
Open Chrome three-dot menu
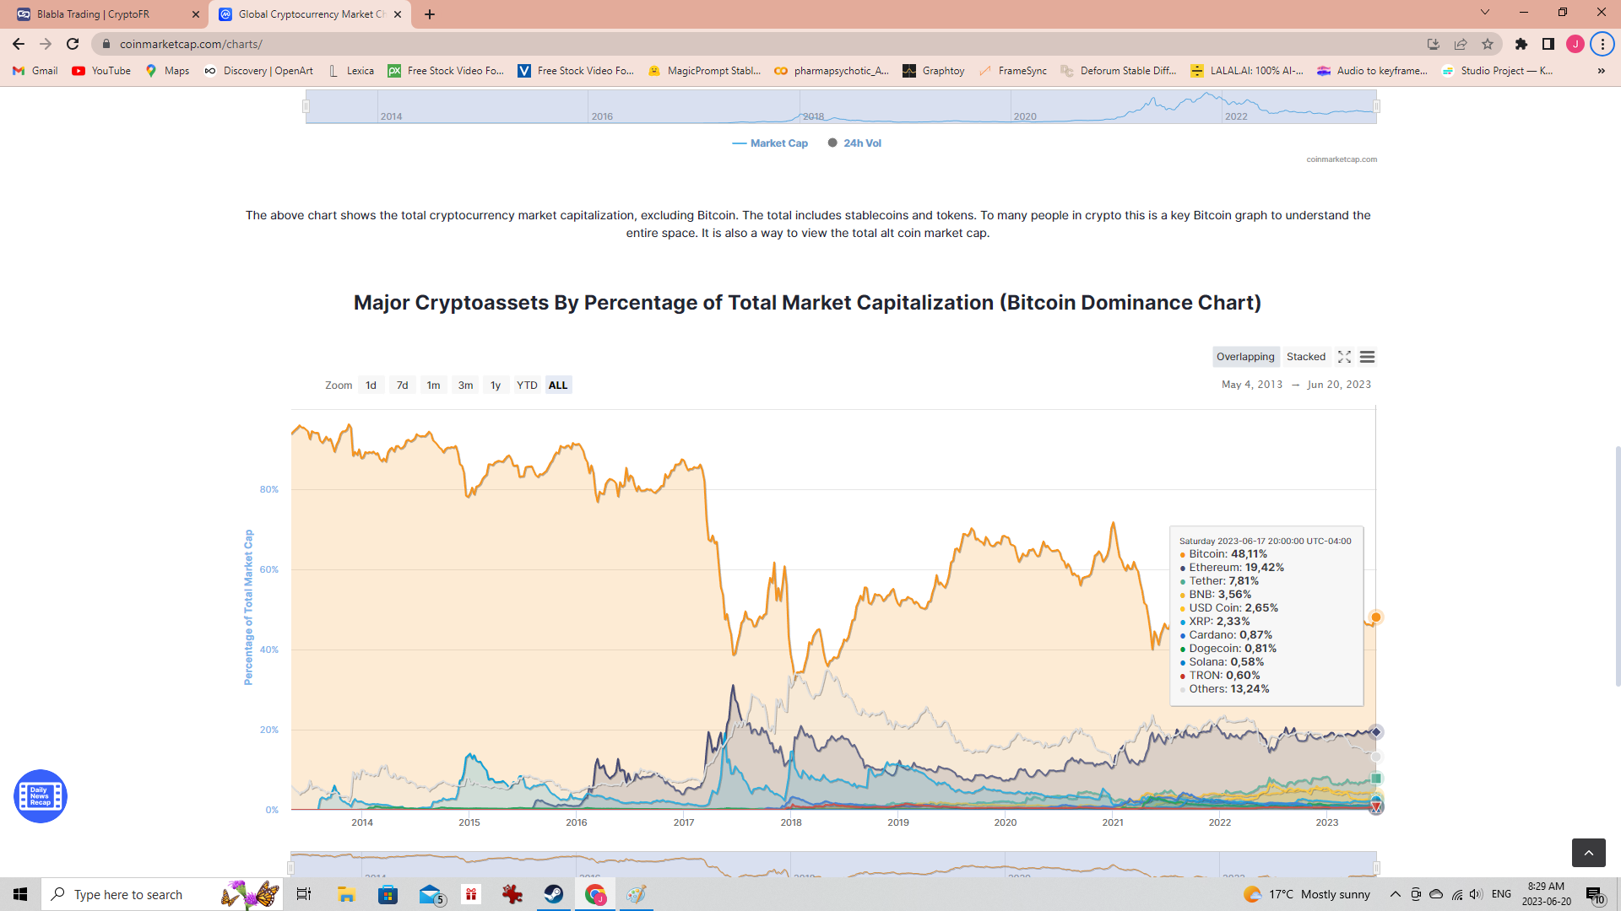pyautogui.click(x=1602, y=44)
